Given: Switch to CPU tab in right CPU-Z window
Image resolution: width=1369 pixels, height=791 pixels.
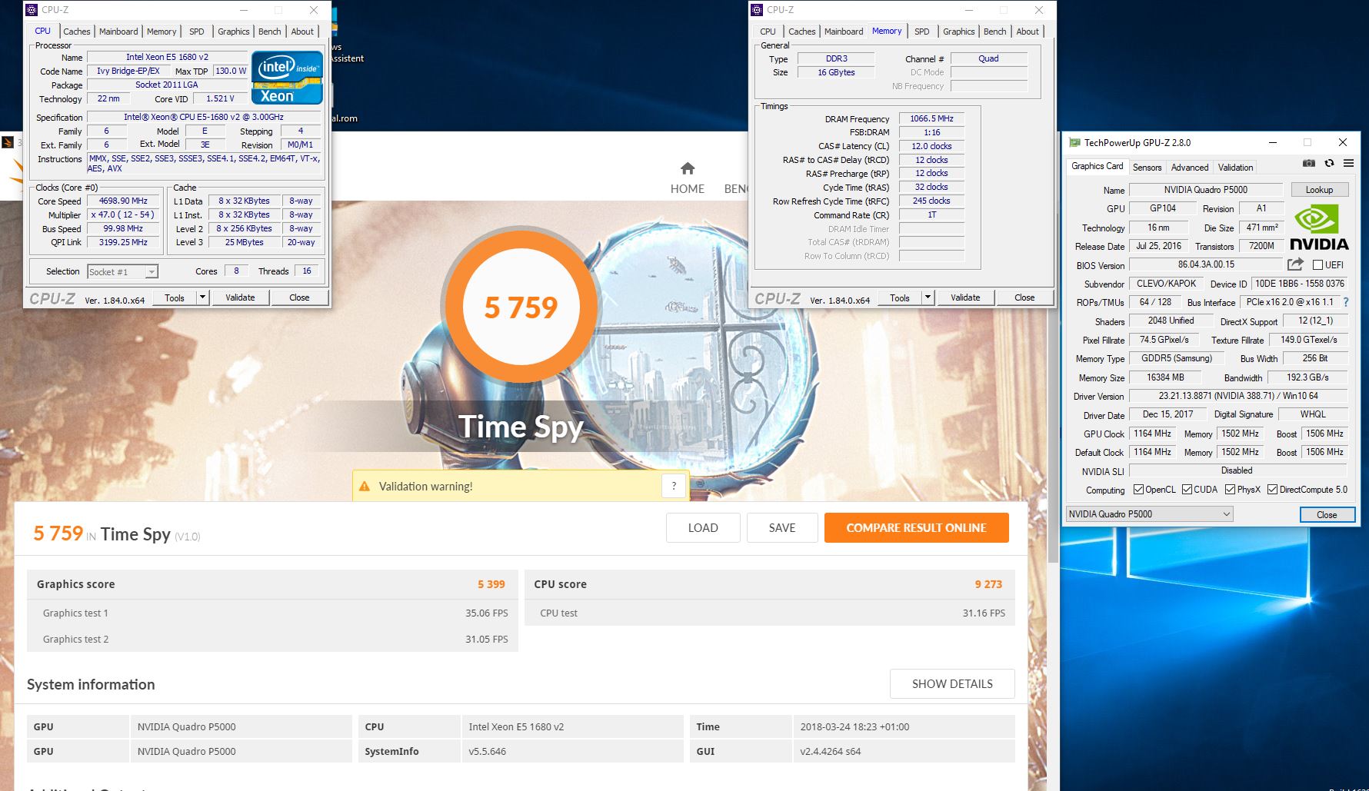Looking at the screenshot, I should tap(768, 32).
